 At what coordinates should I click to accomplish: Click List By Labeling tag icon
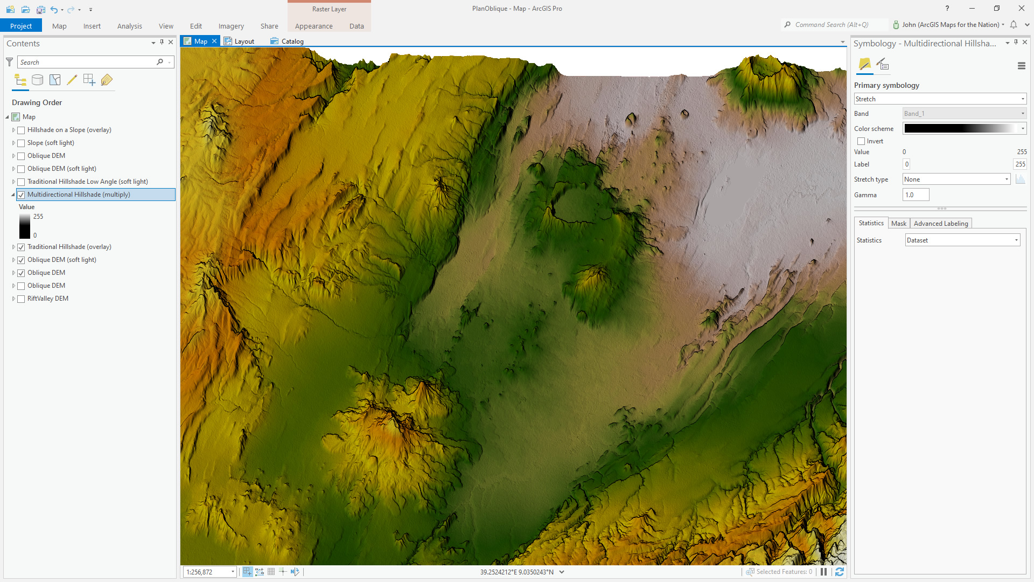[x=107, y=80]
